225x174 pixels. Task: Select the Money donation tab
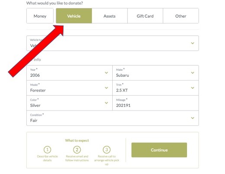[40, 16]
